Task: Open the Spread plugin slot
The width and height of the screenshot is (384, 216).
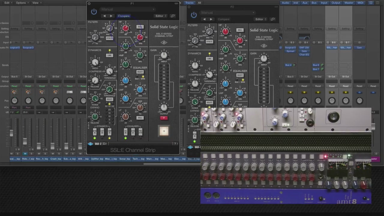Action: (x=290, y=51)
